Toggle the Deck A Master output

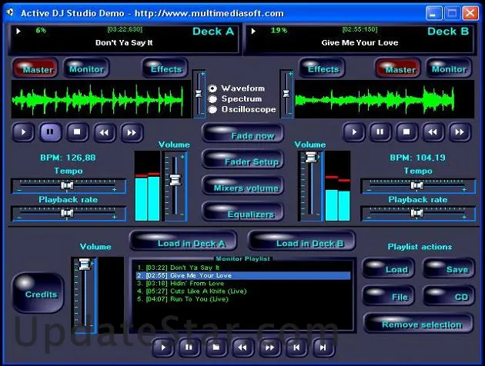[35, 69]
